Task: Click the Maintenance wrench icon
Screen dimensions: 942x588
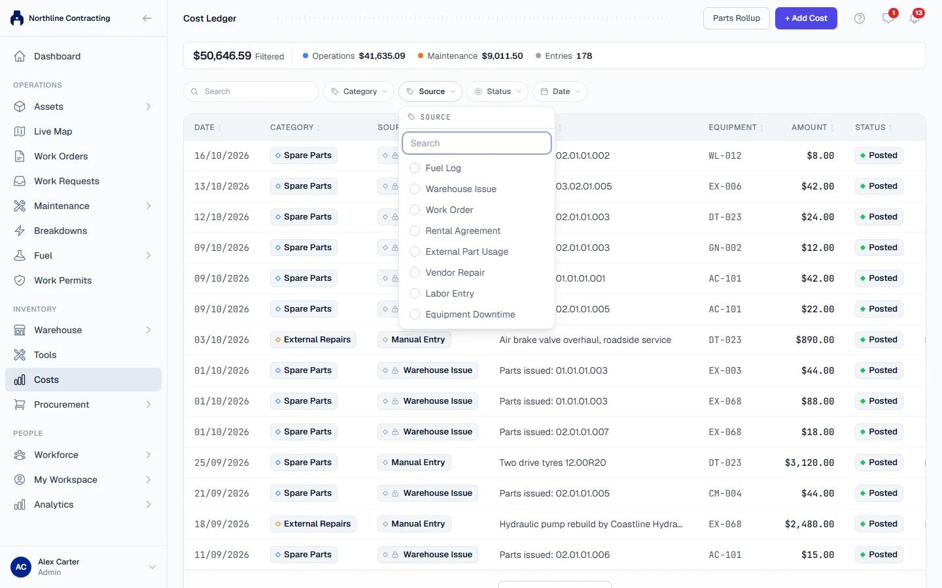Action: tap(20, 206)
